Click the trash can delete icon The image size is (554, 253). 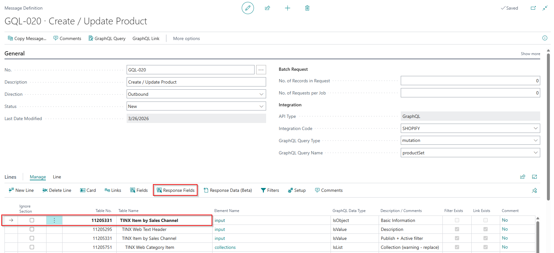[307, 8]
